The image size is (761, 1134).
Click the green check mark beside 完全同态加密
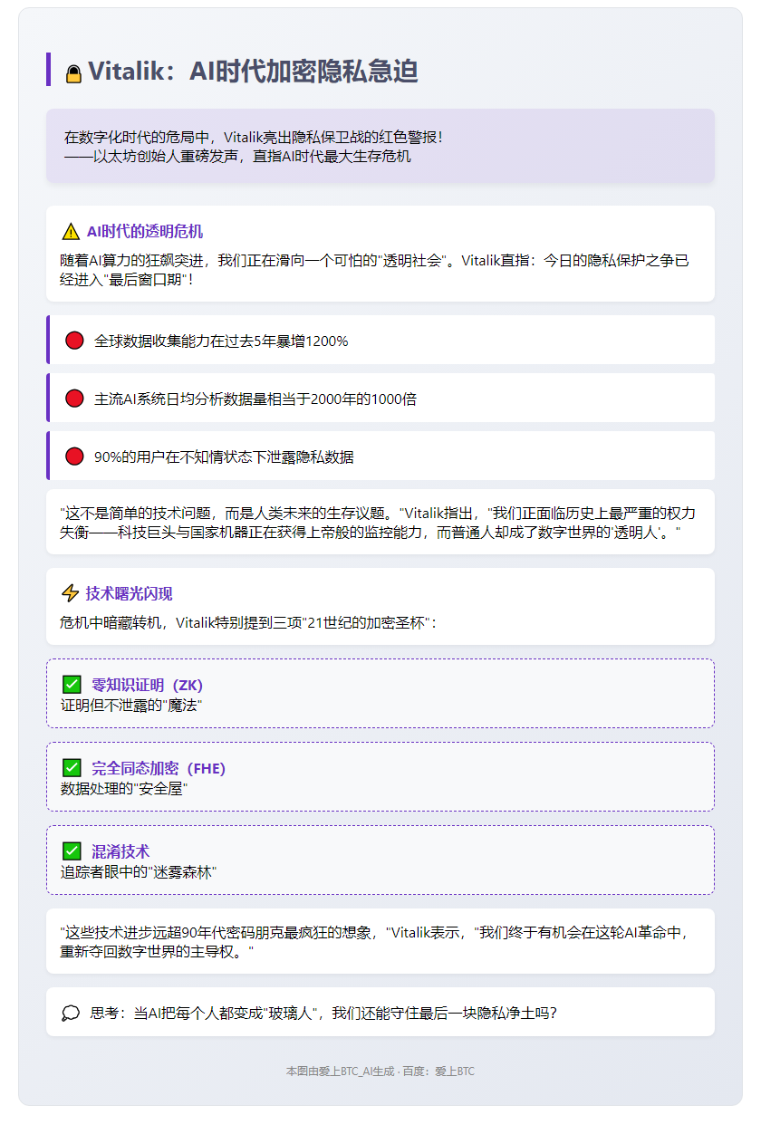coord(72,768)
